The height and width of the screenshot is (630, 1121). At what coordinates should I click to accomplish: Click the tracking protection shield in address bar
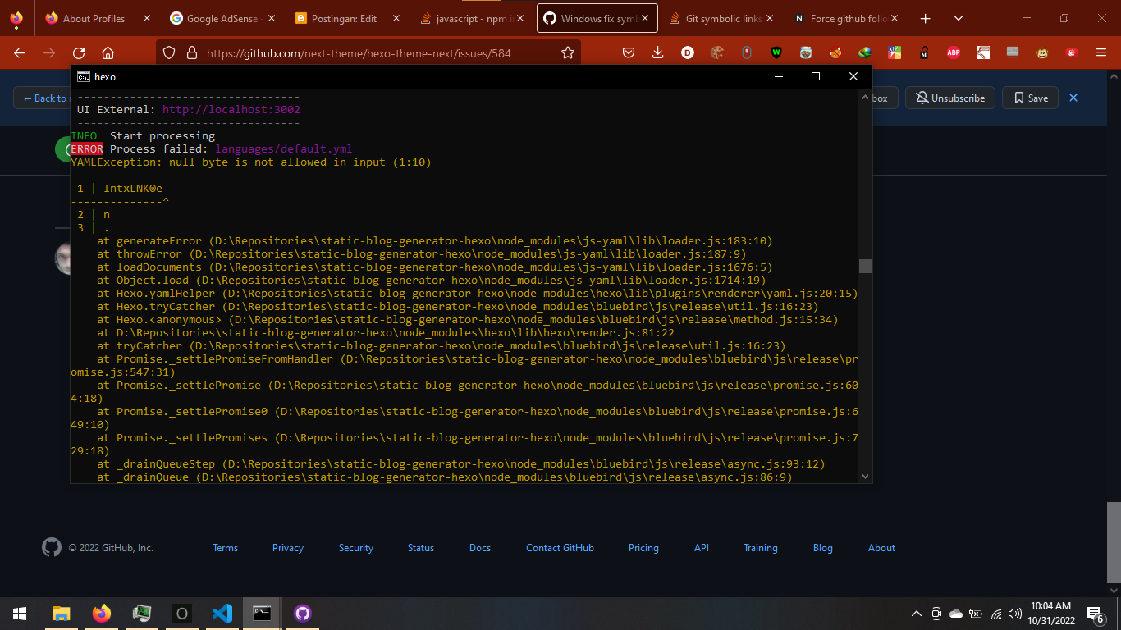point(170,52)
